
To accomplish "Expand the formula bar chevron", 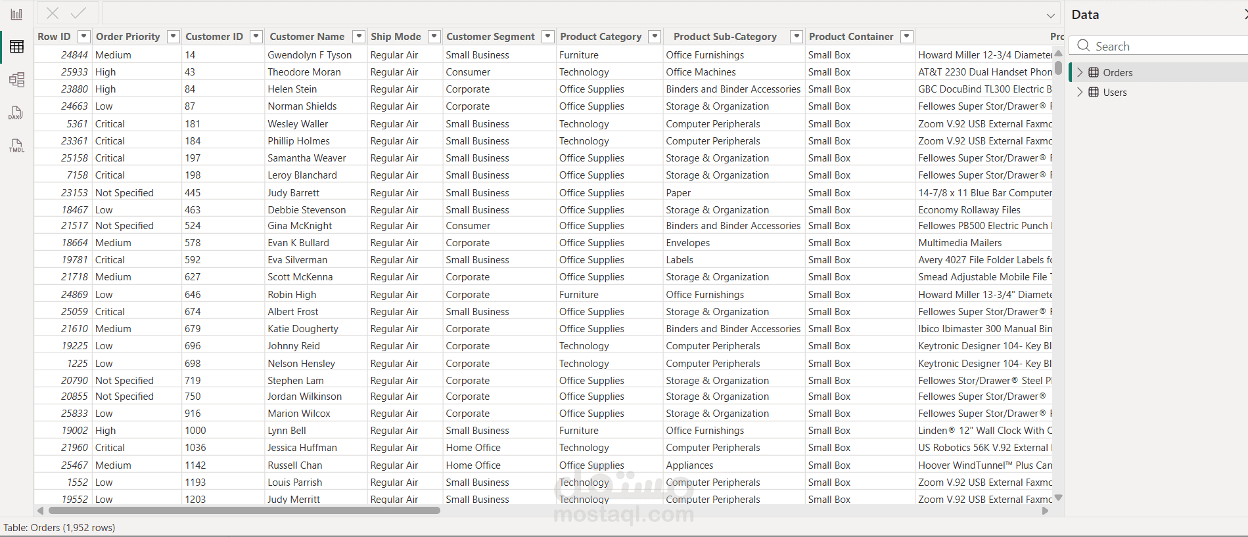I will click(1051, 15).
